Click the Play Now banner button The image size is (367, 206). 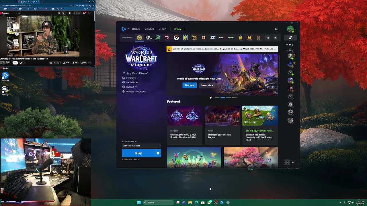(190, 85)
